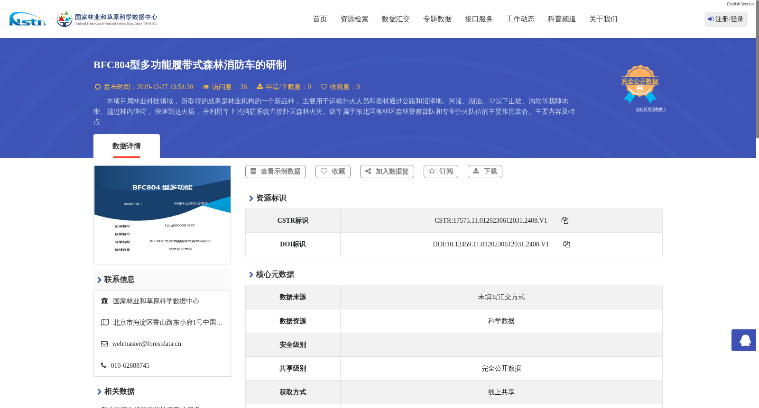Click the download count icon

click(260, 86)
